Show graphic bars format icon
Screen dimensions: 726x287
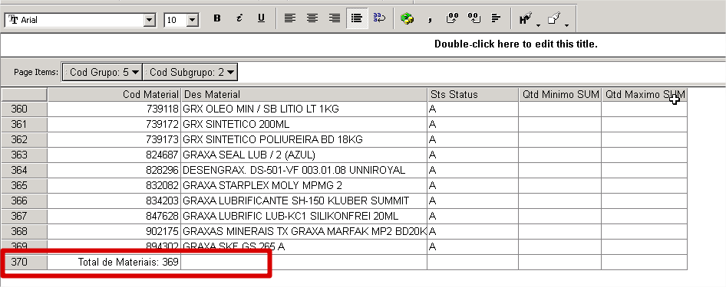coord(496,18)
